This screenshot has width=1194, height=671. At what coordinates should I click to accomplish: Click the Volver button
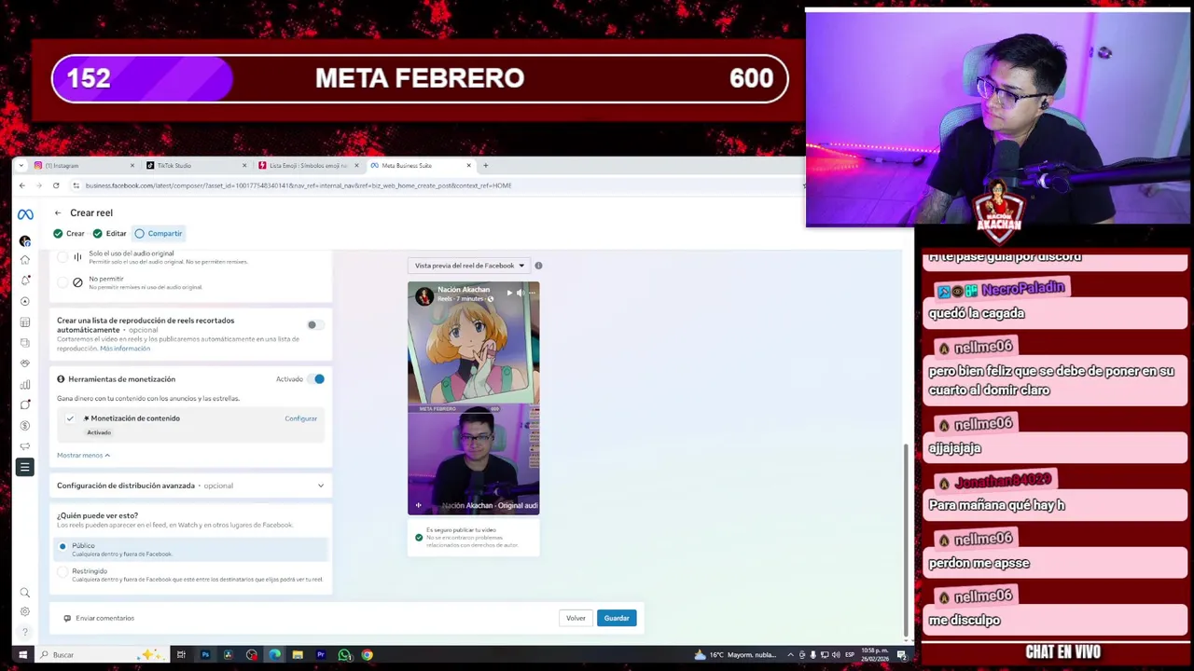pyautogui.click(x=576, y=619)
